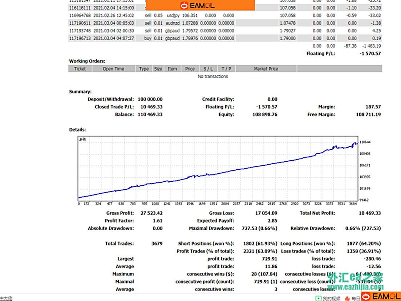Click the totals row value -87.38

[351, 46]
